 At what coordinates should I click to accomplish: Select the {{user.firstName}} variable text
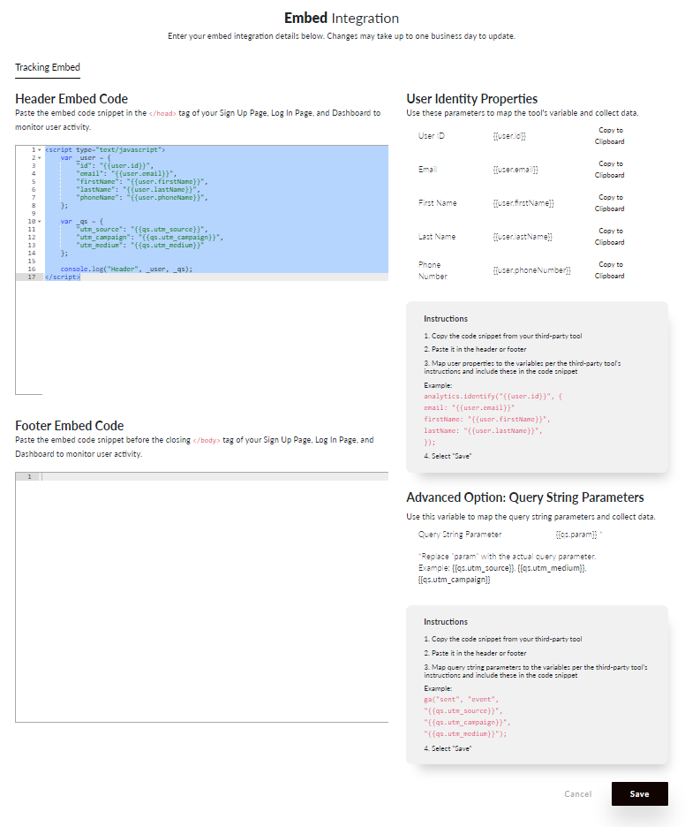pos(523,203)
